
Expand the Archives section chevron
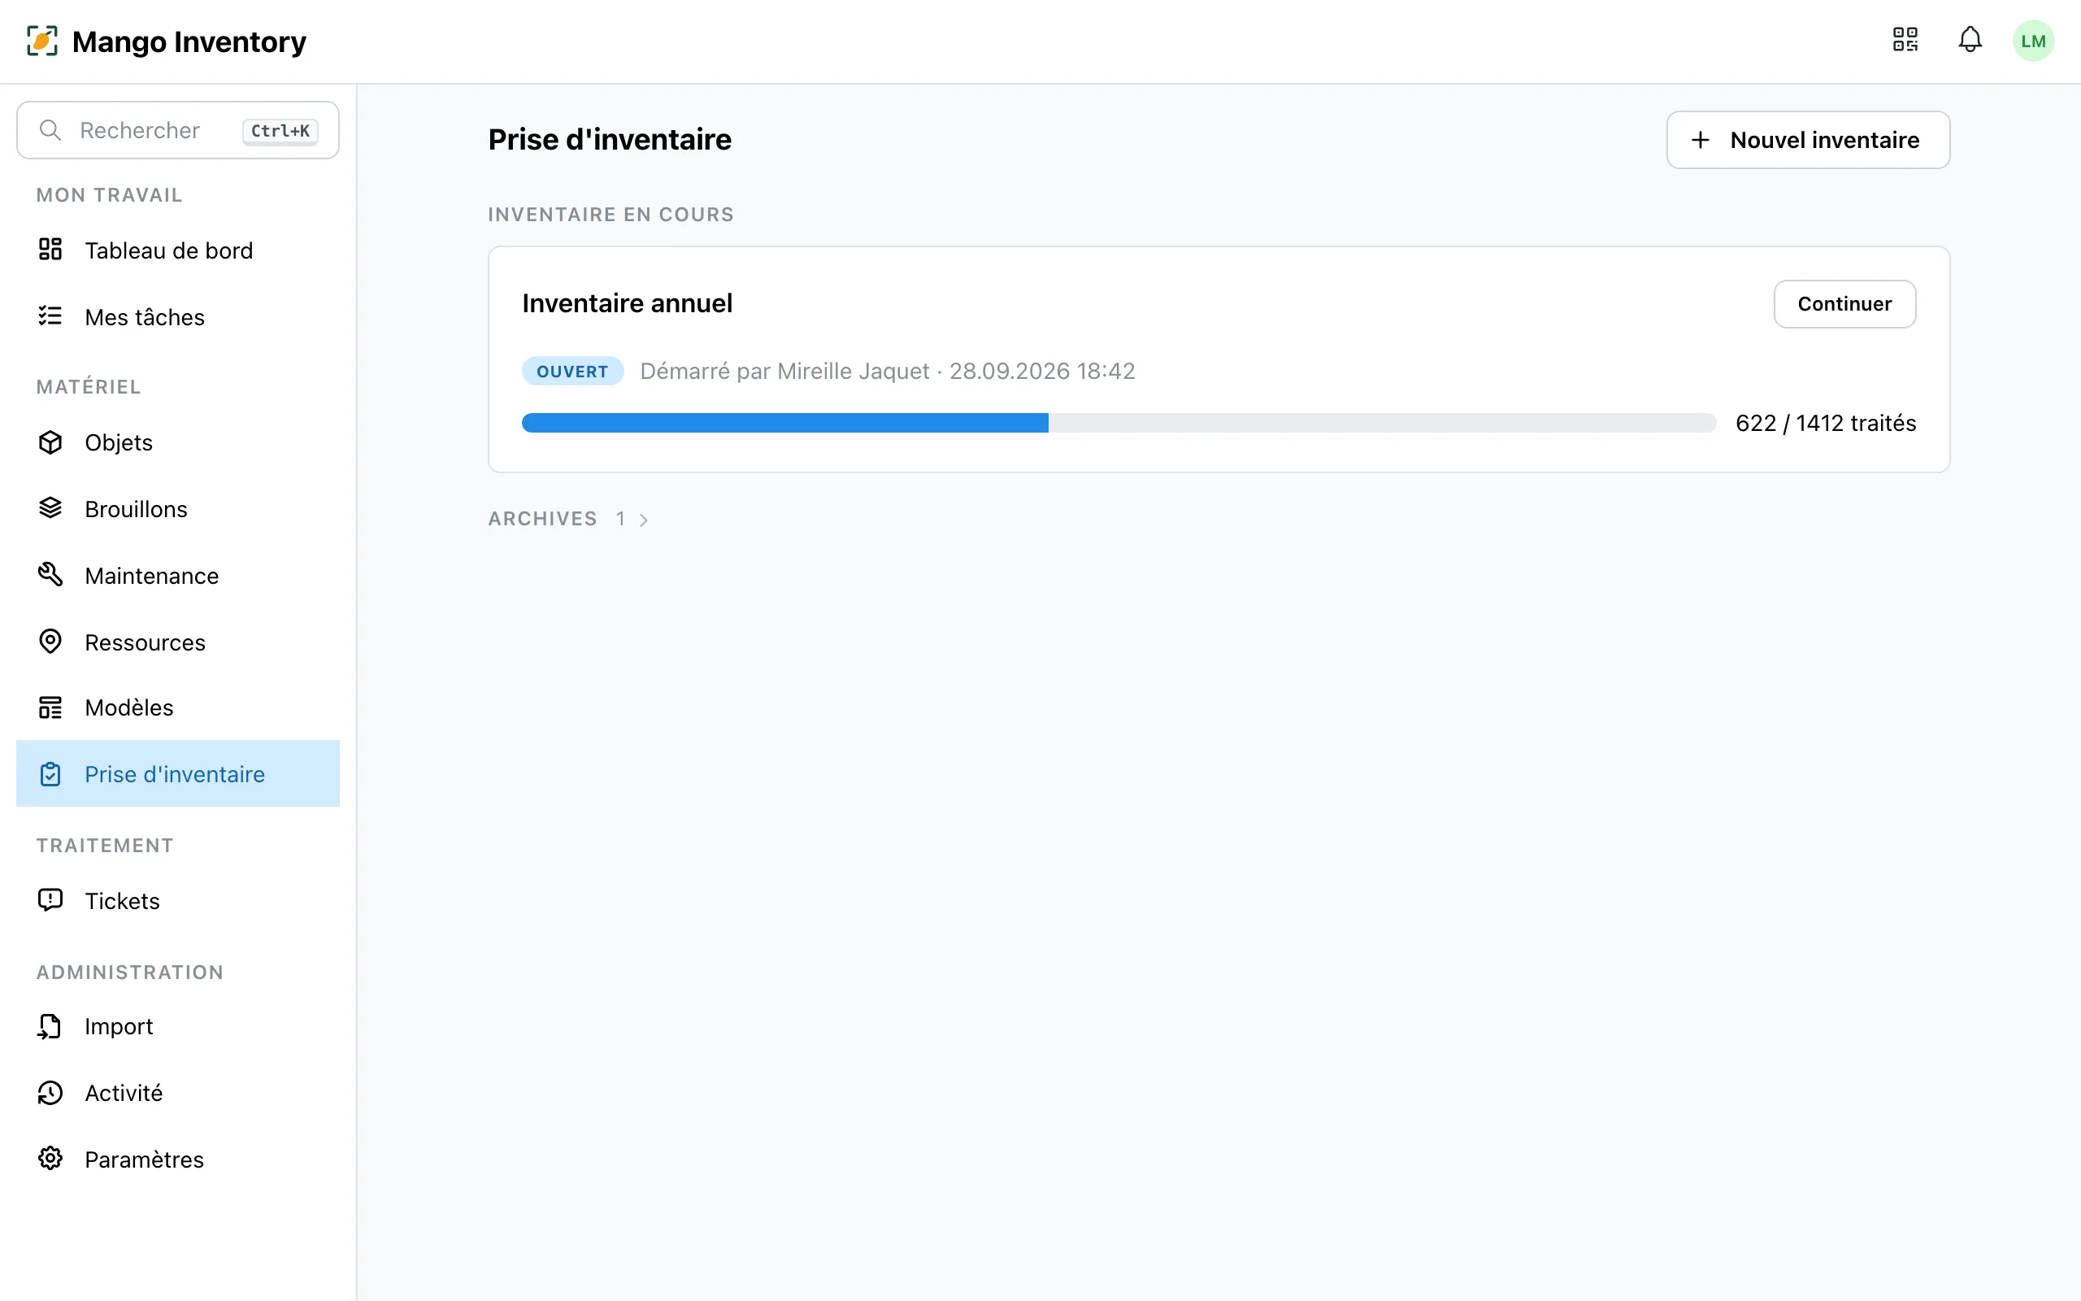click(643, 520)
